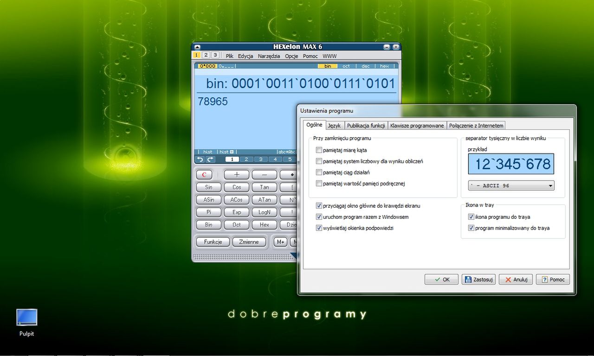Click the Pomoc button in settings dialog

tap(553, 280)
